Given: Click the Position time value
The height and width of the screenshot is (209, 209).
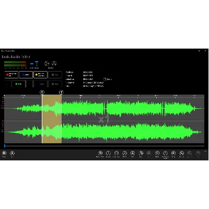Looking at the screenshot, I should 88,72.
